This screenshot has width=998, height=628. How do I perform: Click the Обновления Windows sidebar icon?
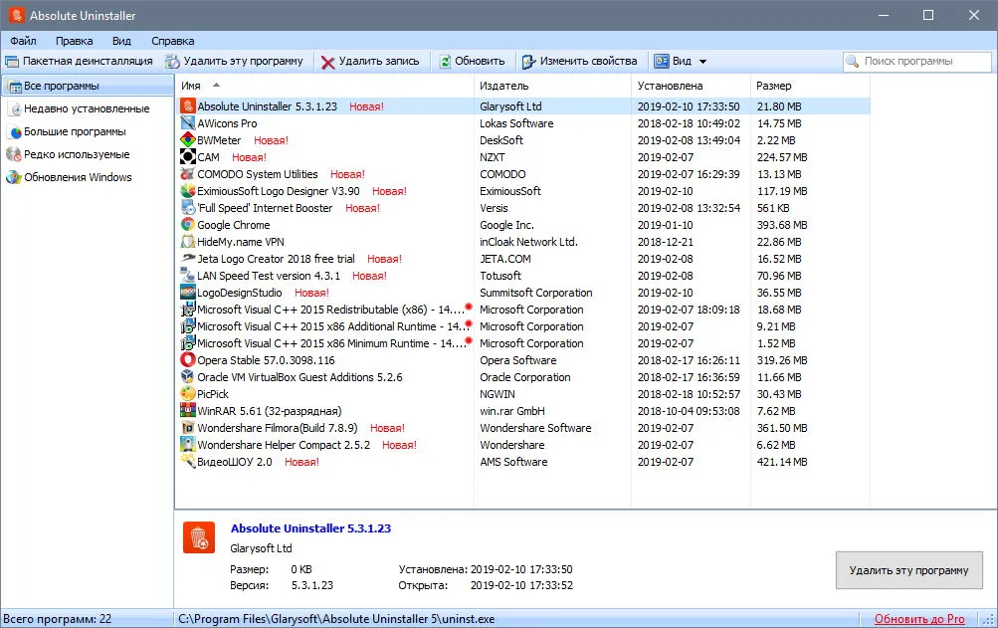point(14,177)
